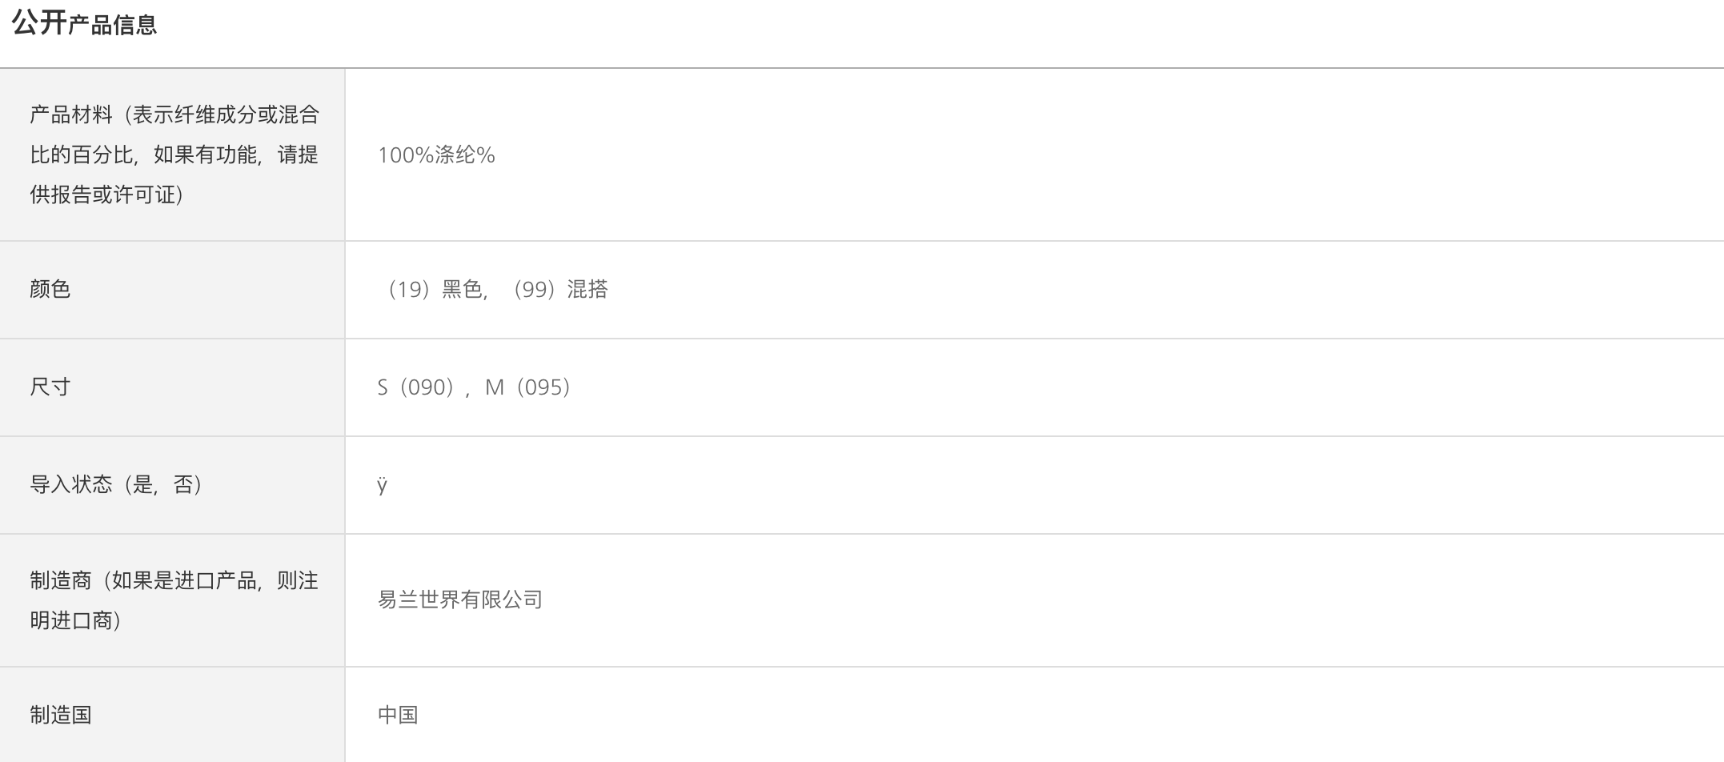
Task: Select the 易兰世界有限公司 manufacturer name
Action: click(x=460, y=600)
